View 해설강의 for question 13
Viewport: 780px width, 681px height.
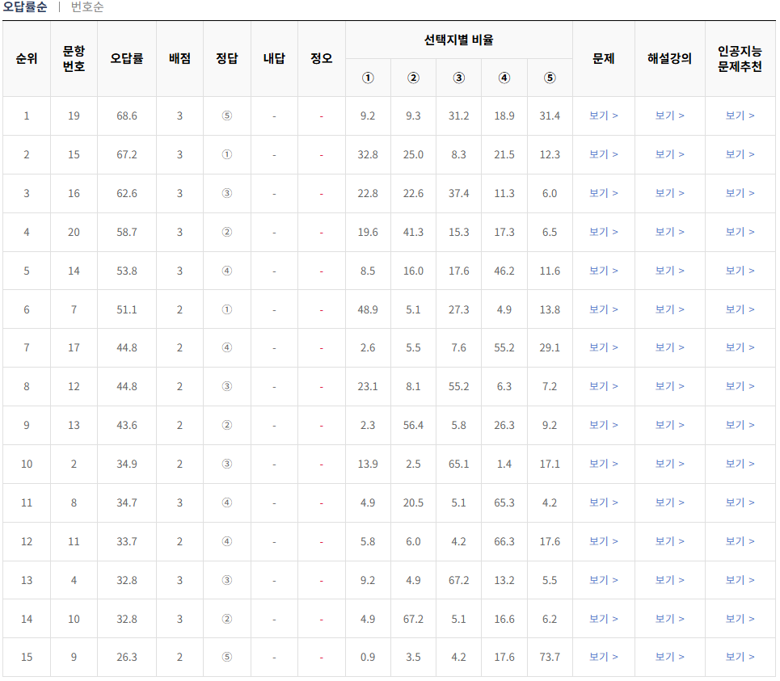669,425
